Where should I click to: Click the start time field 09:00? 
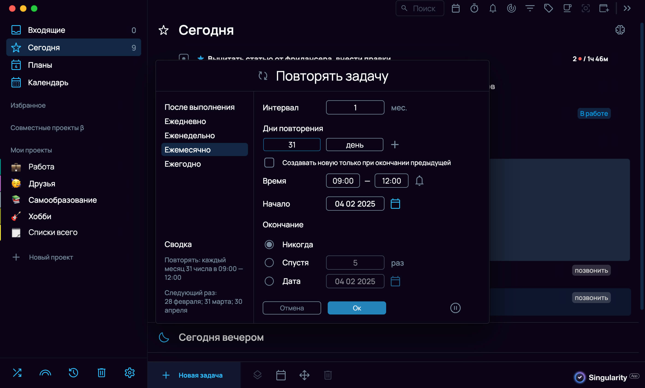click(343, 181)
